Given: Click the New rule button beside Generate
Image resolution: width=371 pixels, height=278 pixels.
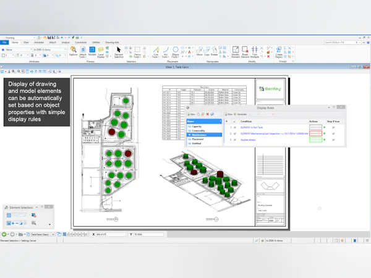Looking at the screenshot, I should [x=229, y=114].
